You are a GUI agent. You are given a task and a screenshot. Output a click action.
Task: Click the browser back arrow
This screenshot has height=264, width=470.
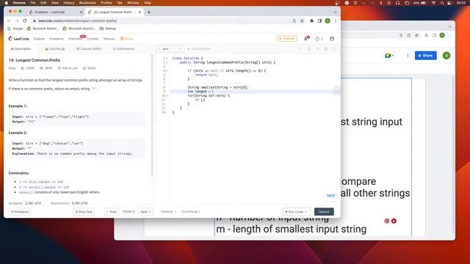(9, 21)
